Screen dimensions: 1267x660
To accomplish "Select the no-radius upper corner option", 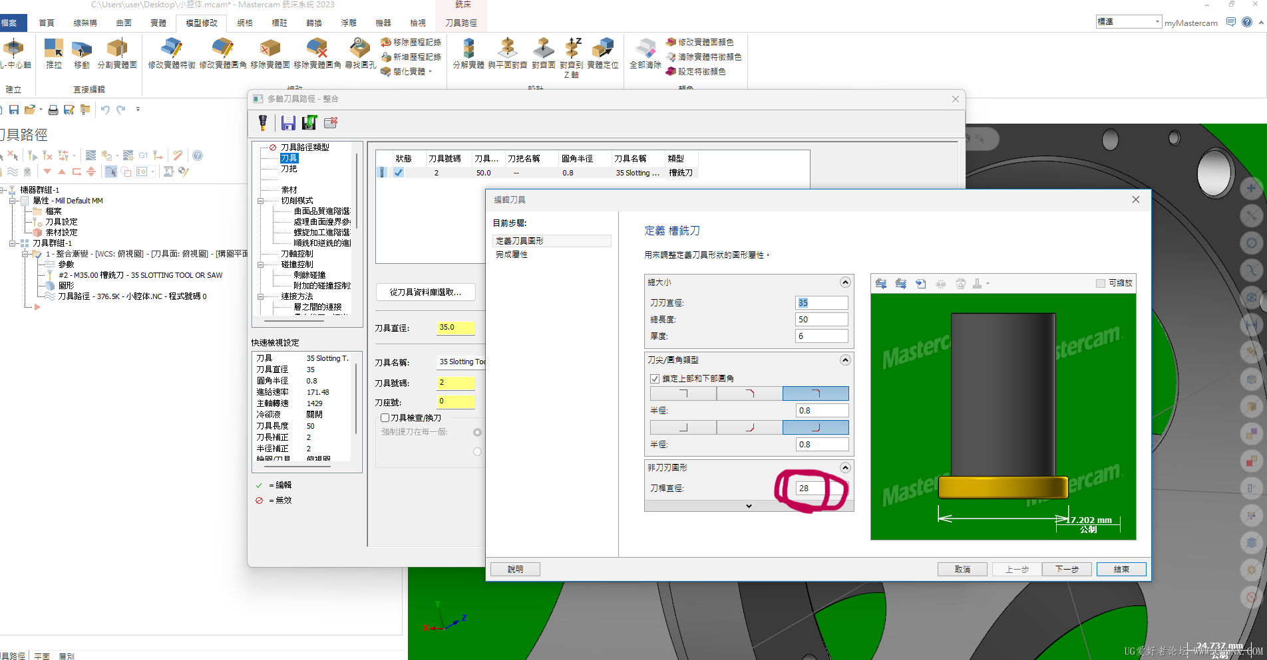I will click(x=683, y=393).
